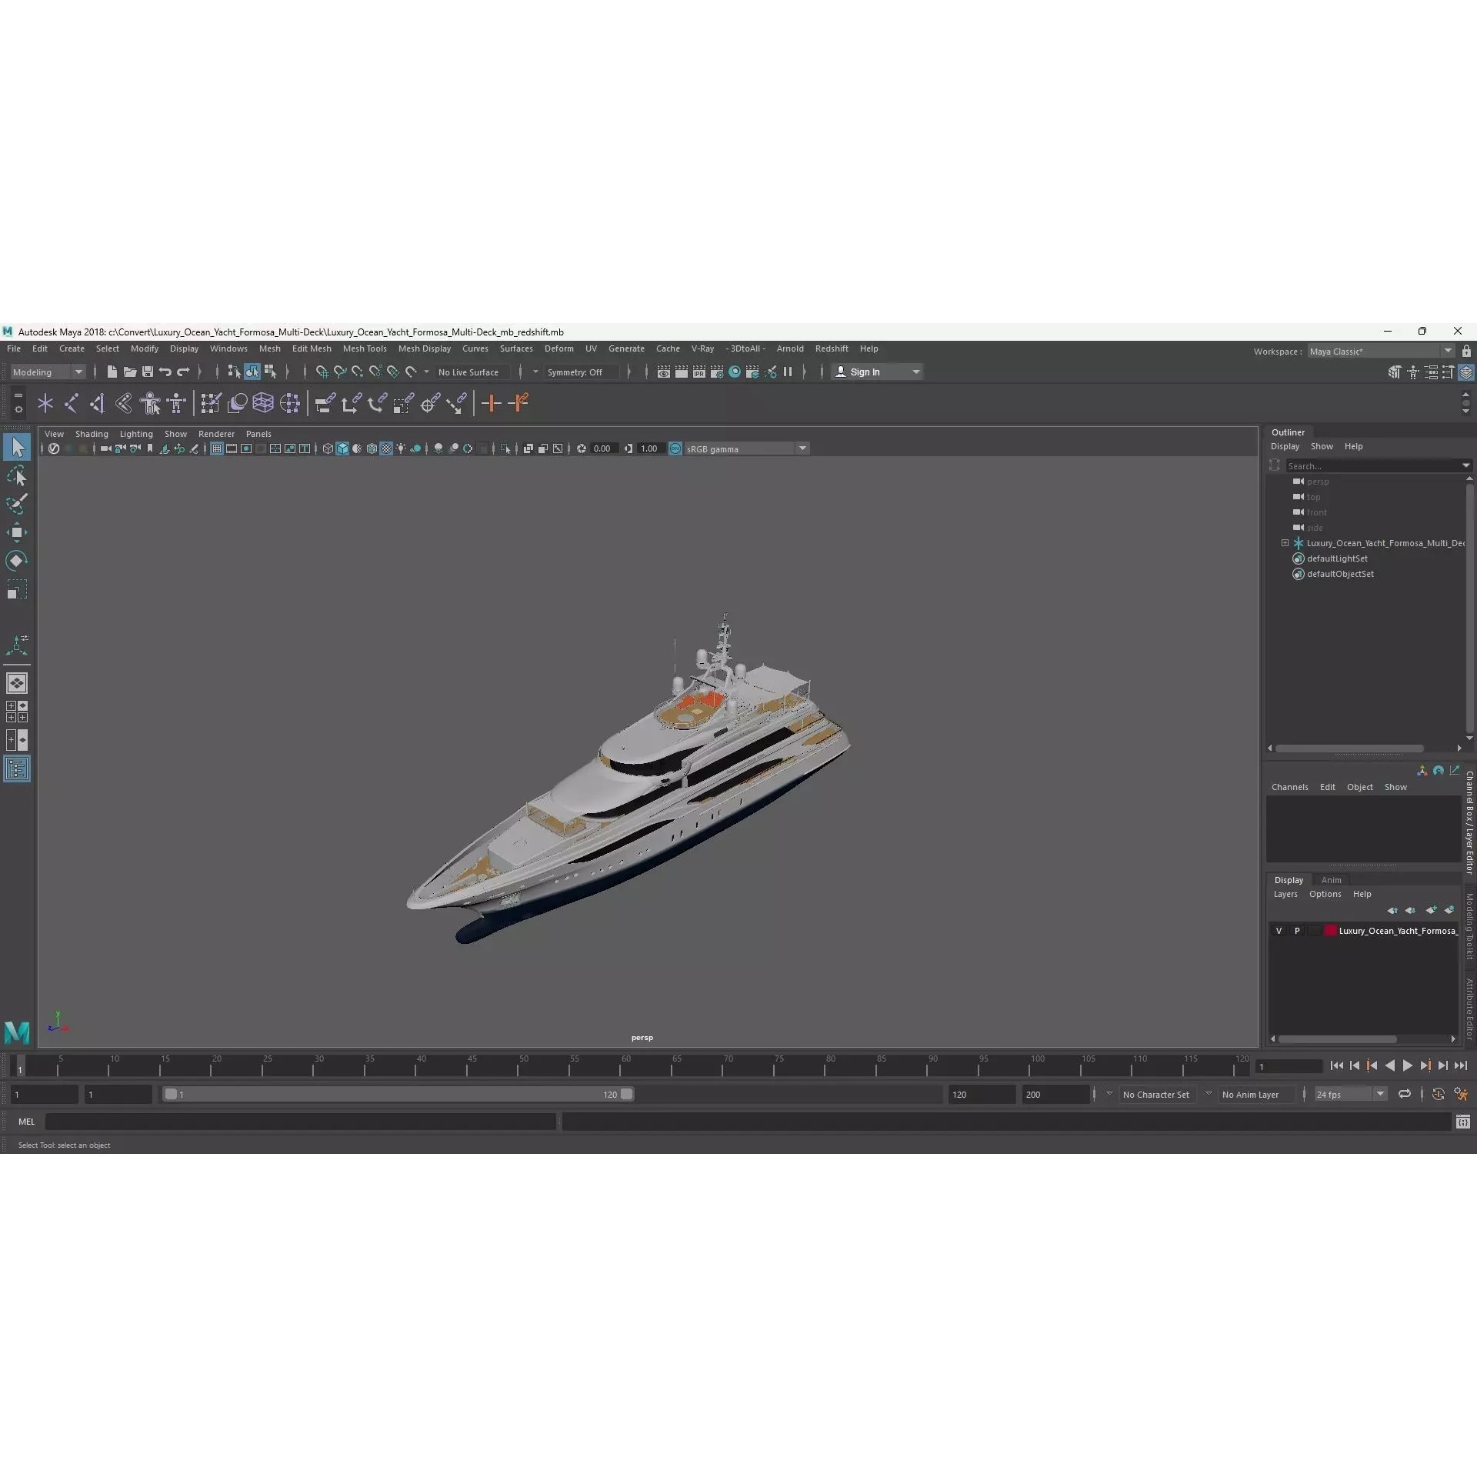1477x1477 pixels.
Task: Select the Snap to grids tool
Action: click(322, 372)
